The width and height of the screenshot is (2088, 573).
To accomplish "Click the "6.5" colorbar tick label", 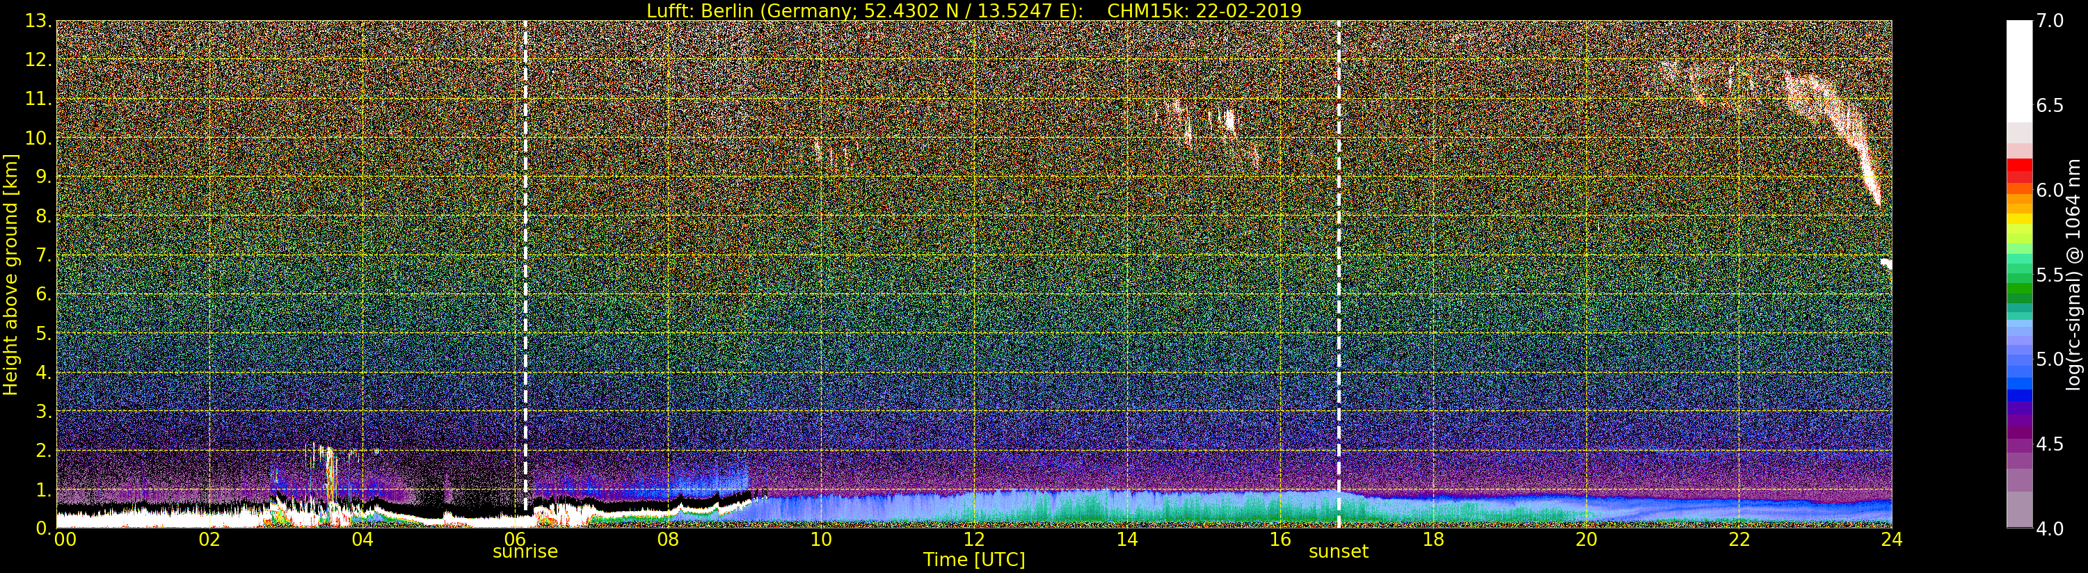I will 2050,106.
